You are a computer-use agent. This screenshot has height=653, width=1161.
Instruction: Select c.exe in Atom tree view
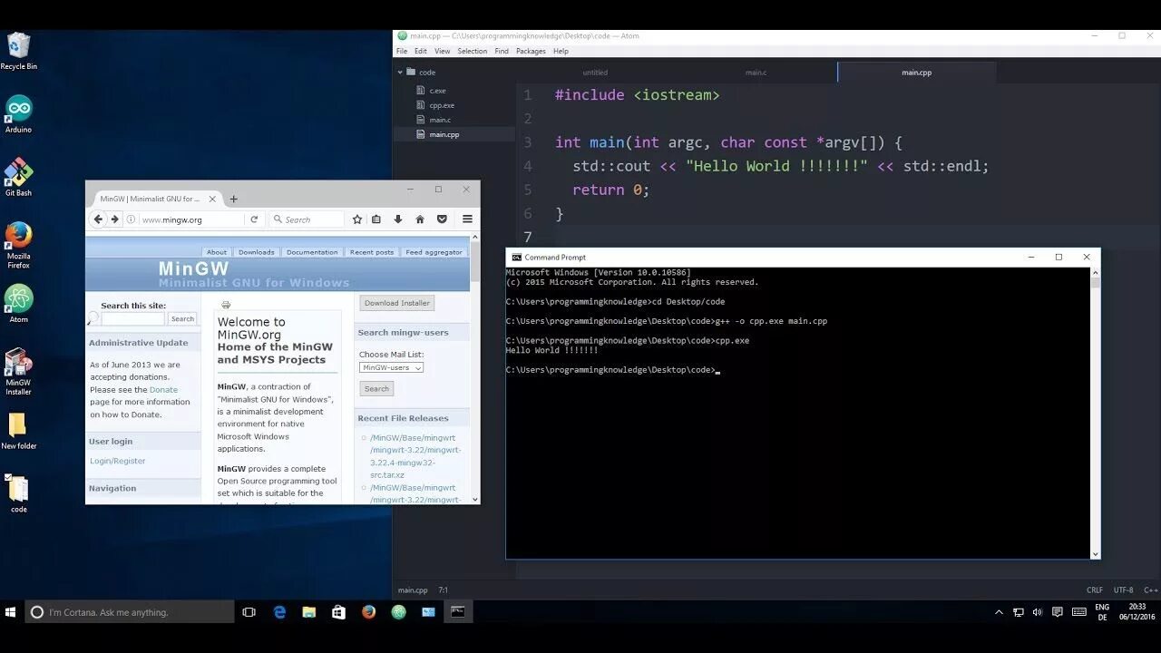pos(437,91)
